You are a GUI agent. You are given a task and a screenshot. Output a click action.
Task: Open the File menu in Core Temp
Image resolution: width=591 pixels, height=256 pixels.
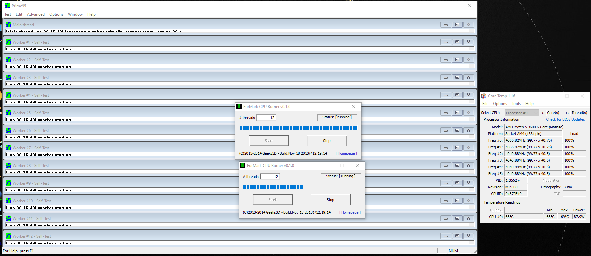(485, 104)
